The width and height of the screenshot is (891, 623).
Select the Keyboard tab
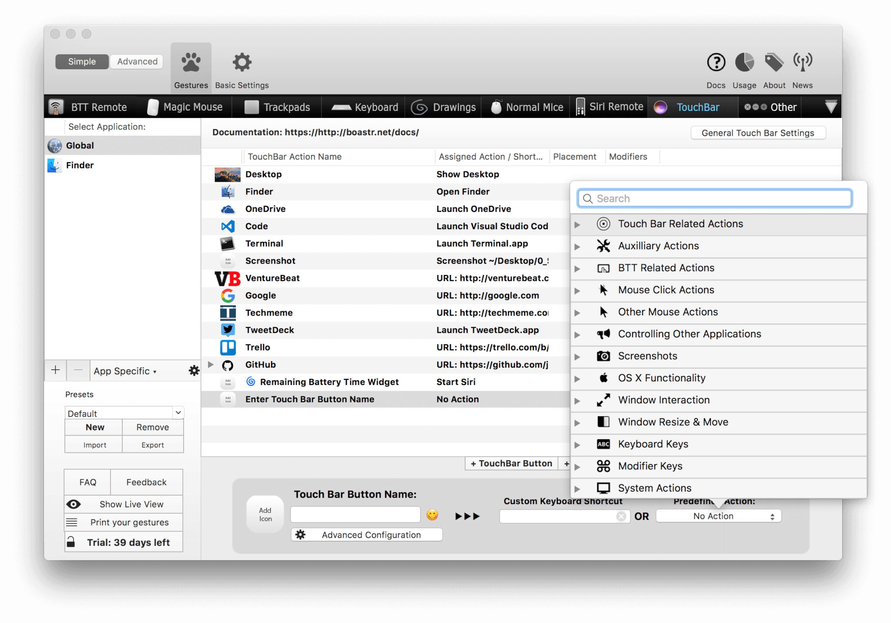click(x=365, y=107)
